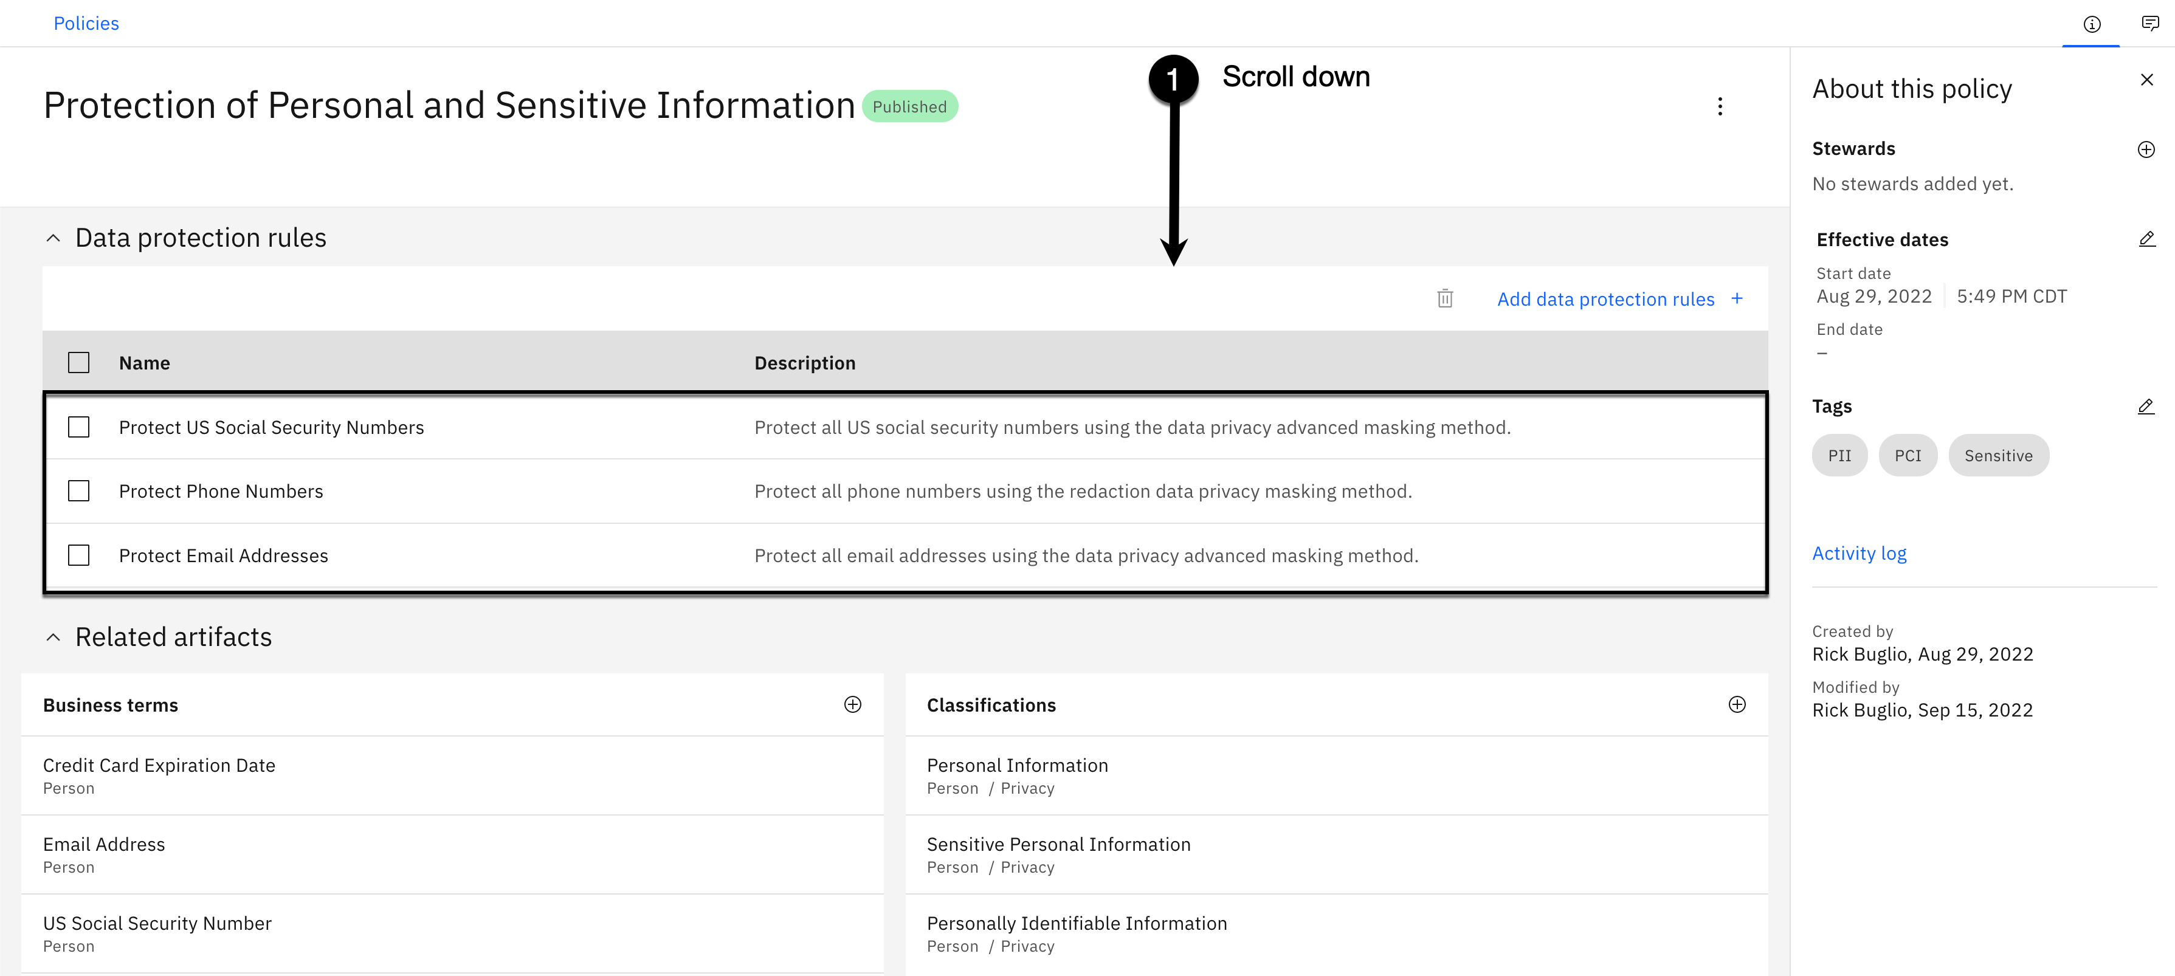Collapse the Related artifacts section
Screen dimensions: 2175x976
click(x=53, y=637)
